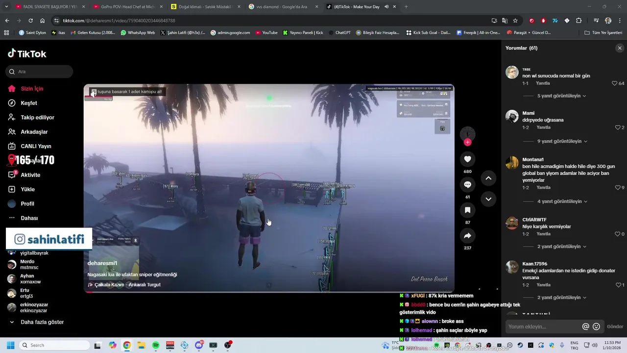Reply to Mami's comment with Yanıtla

coord(543,127)
